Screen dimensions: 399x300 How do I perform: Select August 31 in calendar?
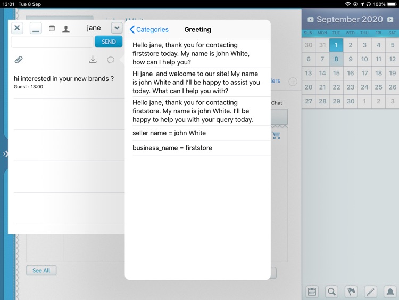[x=322, y=45]
